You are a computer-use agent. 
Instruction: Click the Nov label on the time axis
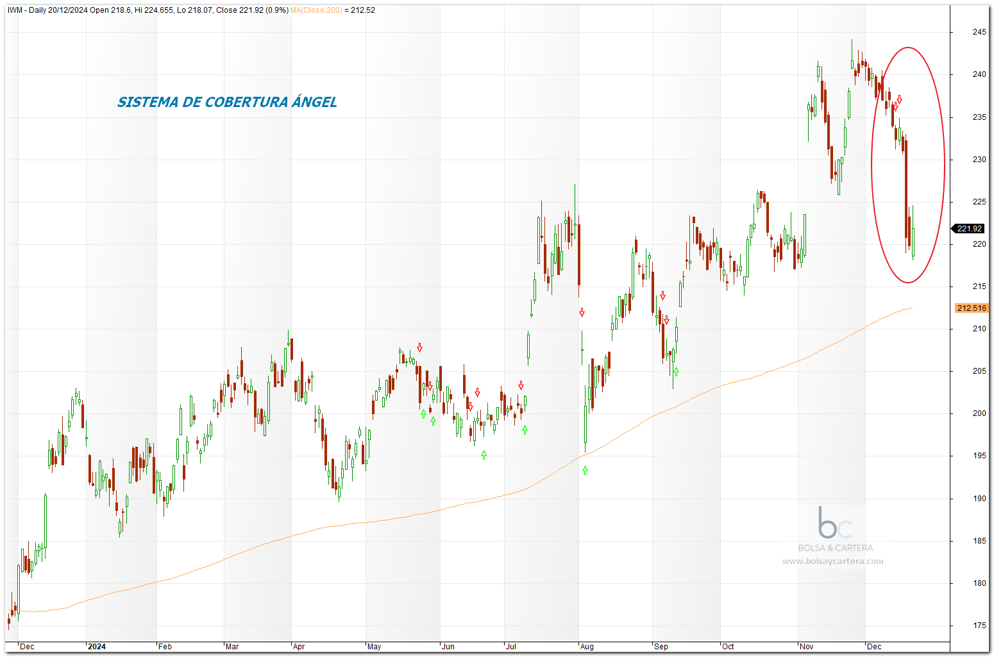pyautogui.click(x=807, y=647)
